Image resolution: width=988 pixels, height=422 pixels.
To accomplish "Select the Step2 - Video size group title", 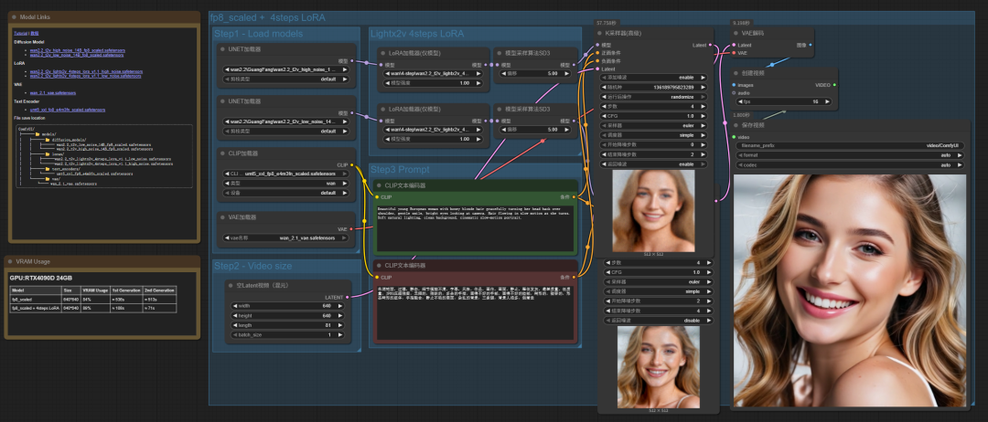I will (x=252, y=266).
